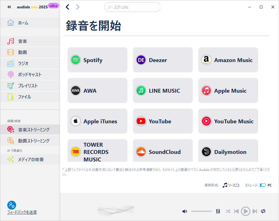Click the music note icon beside 音楽
The height and width of the screenshot is (221, 279).
point(11,41)
